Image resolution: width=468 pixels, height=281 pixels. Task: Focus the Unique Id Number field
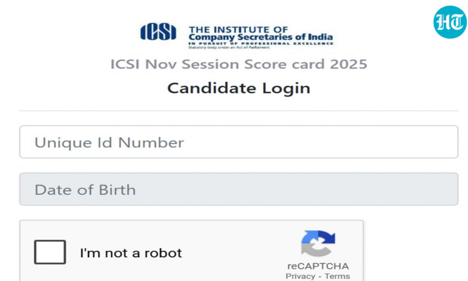pos(239,142)
